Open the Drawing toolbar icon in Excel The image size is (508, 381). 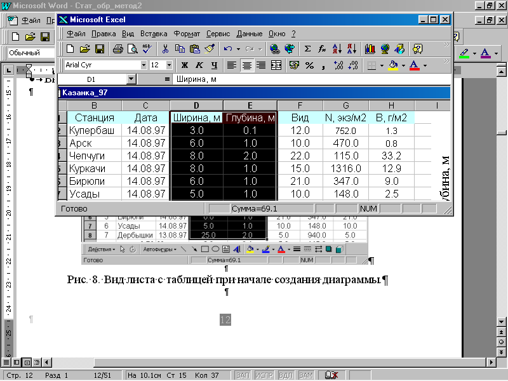coord(399,49)
